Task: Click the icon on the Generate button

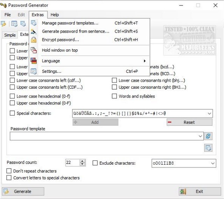Action: pos(6,191)
